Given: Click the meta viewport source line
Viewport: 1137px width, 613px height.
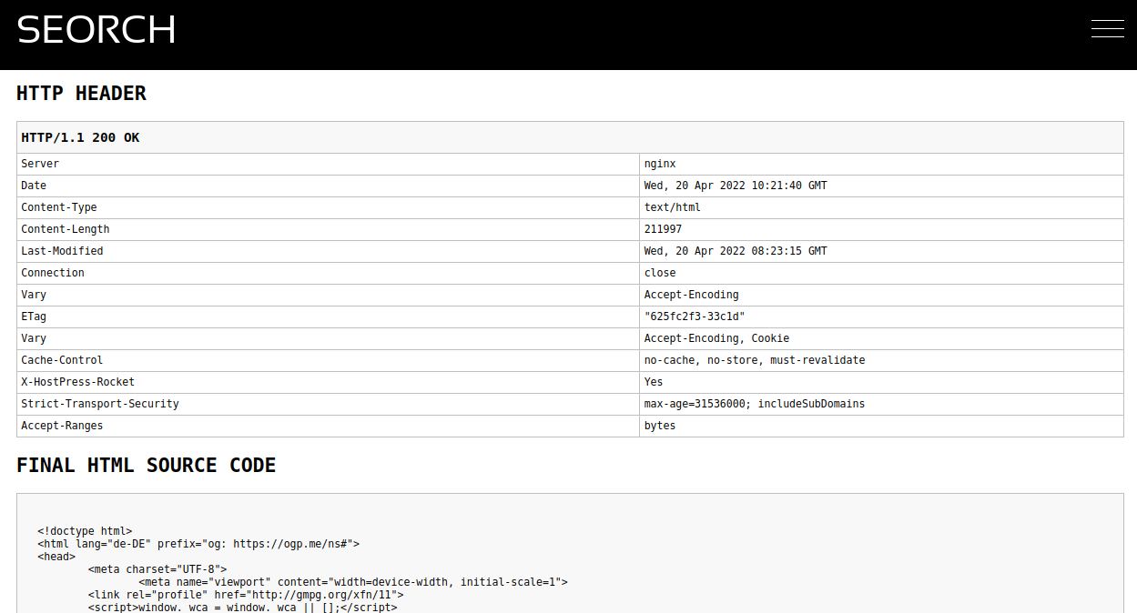Looking at the screenshot, I should point(353,582).
